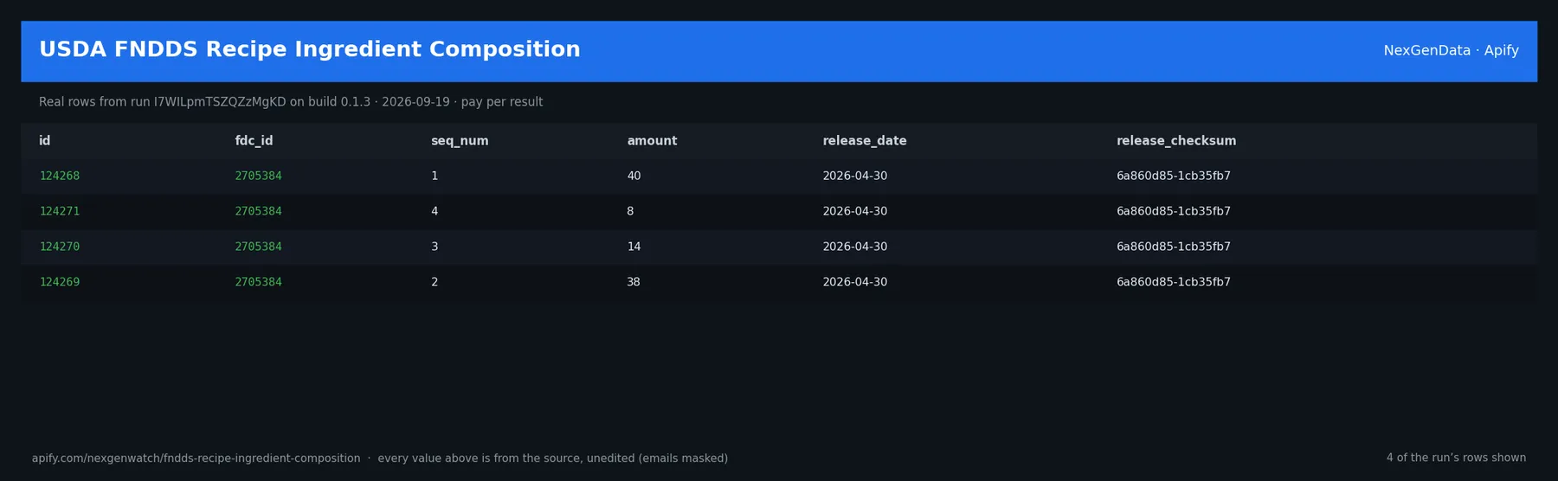Open record id 124268

click(x=60, y=176)
